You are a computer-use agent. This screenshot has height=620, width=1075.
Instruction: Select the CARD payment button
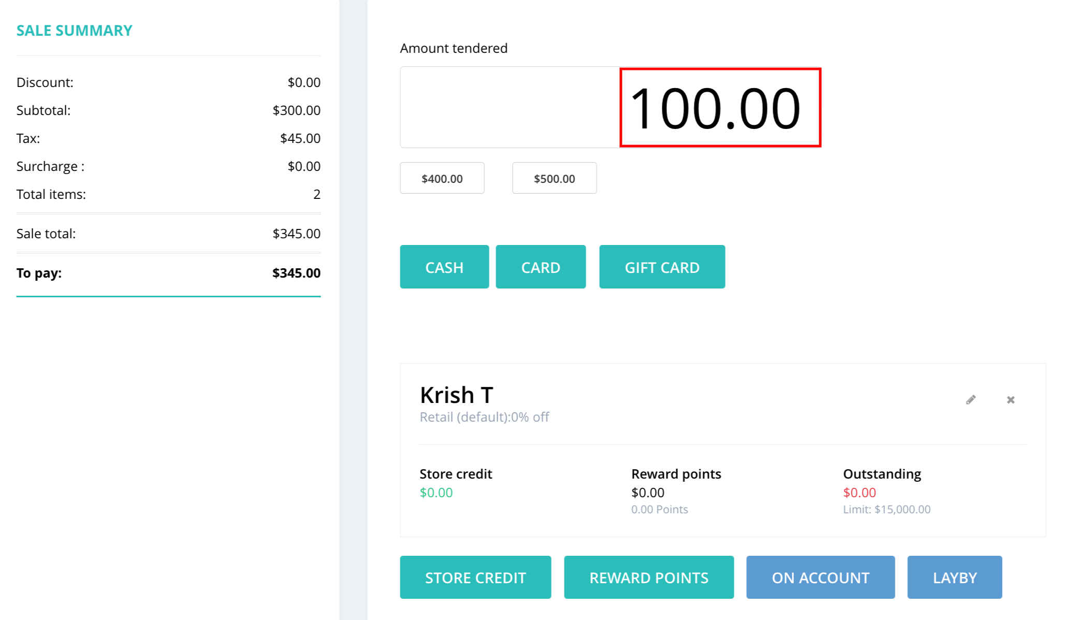coord(541,267)
